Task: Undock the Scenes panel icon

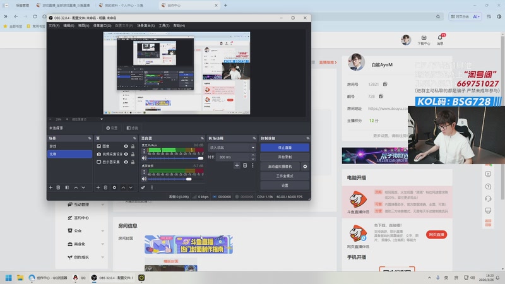Action: click(x=90, y=138)
